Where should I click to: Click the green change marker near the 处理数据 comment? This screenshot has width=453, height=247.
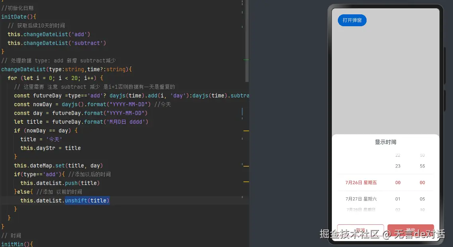pos(246,59)
